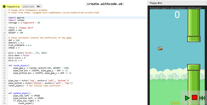Click the pipe_bottom.pos assignment line

coord(42,73)
